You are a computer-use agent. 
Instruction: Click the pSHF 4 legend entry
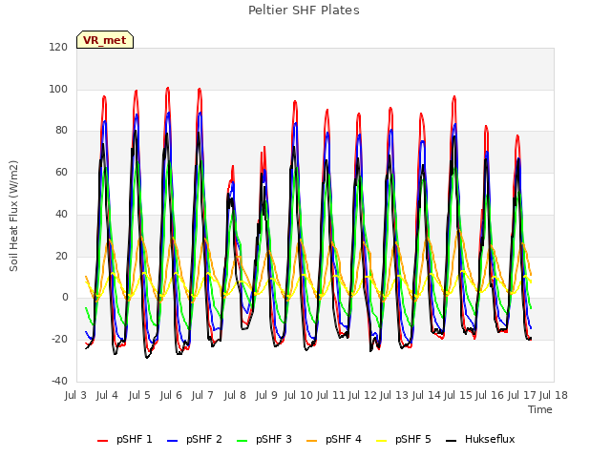point(334,439)
